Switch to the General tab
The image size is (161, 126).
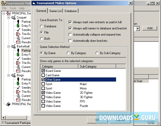[x=41, y=11]
